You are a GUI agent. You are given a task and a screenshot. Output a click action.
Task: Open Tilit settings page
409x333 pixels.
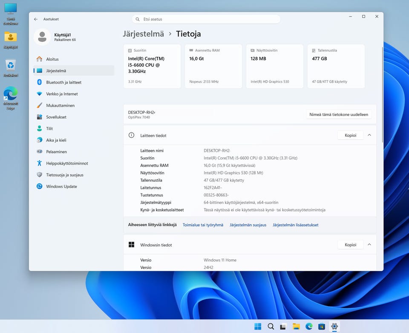(74, 128)
